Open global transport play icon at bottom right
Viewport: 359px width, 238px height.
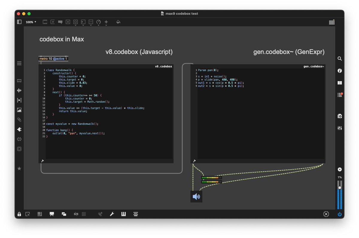point(326,214)
